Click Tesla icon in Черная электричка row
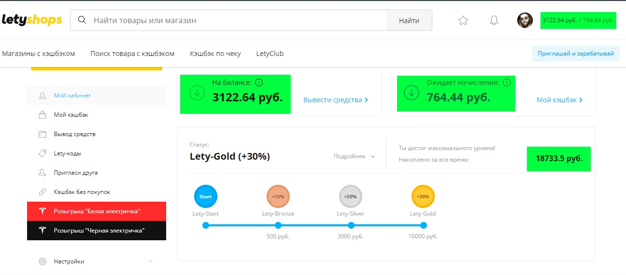Screen dimensions: 626x275 [x=43, y=231]
